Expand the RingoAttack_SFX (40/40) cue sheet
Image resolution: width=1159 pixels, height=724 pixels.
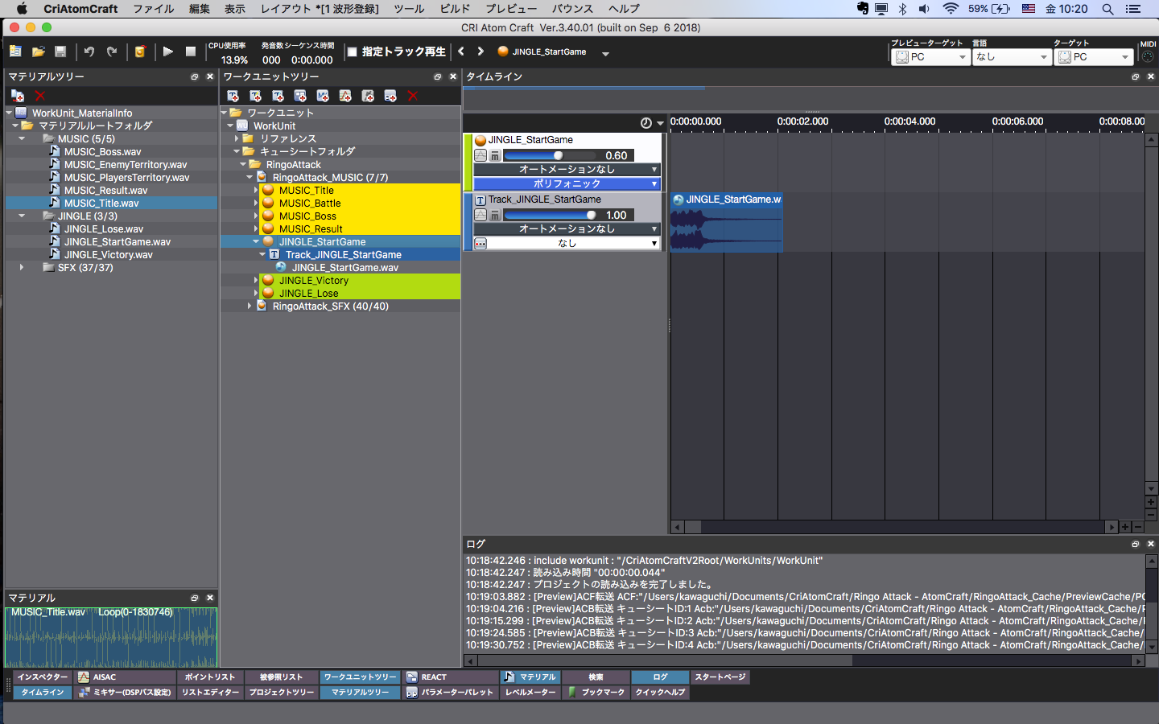tap(250, 306)
